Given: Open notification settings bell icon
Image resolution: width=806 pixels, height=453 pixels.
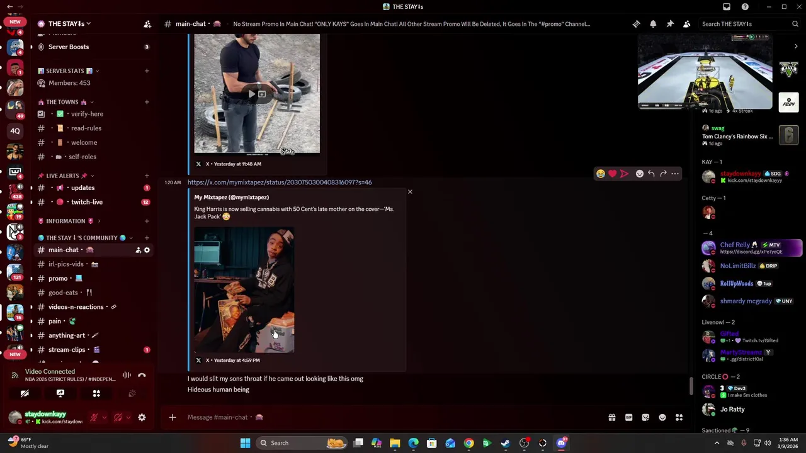Looking at the screenshot, I should [x=653, y=24].
